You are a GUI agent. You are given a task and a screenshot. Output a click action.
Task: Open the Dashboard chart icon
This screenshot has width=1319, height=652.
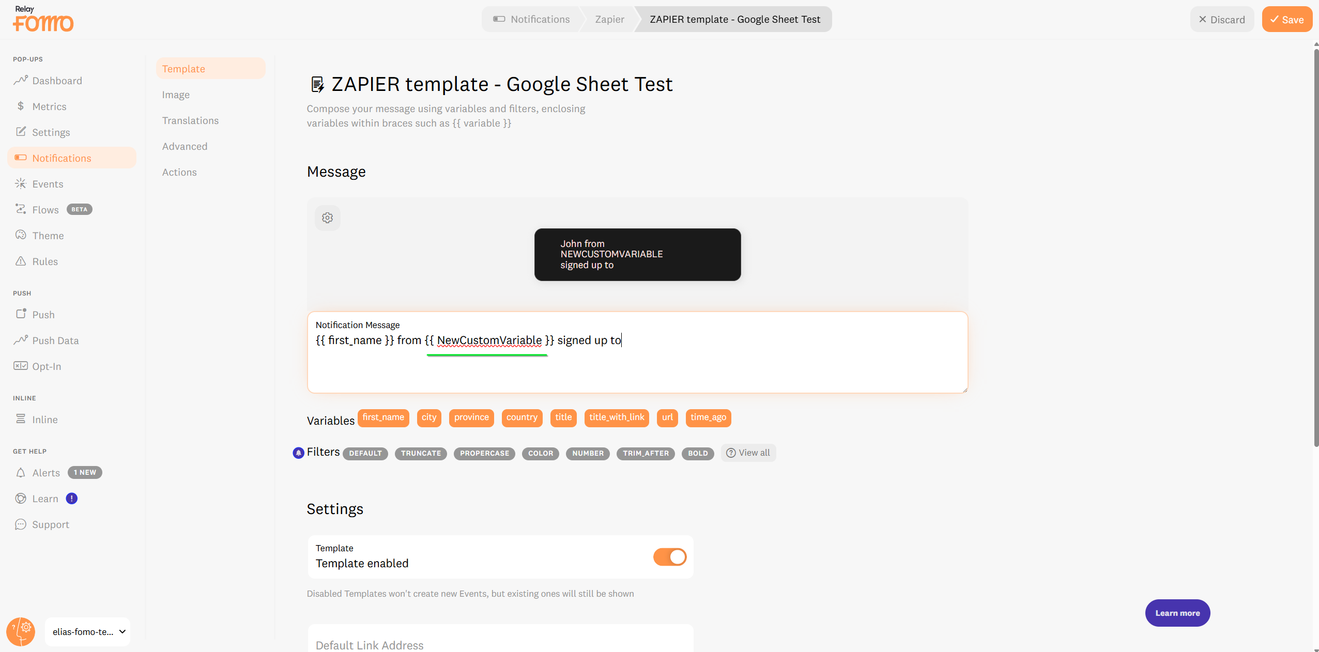21,80
